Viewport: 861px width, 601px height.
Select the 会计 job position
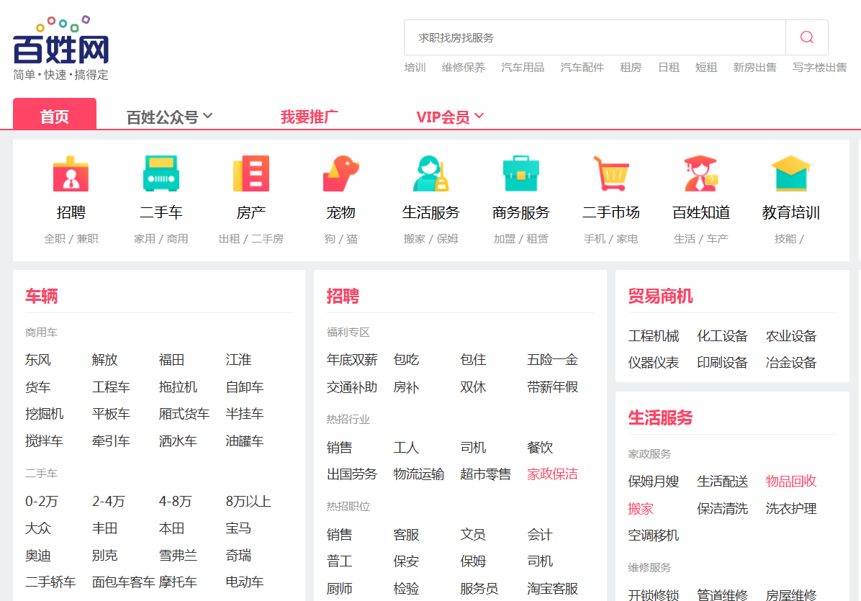[540, 535]
